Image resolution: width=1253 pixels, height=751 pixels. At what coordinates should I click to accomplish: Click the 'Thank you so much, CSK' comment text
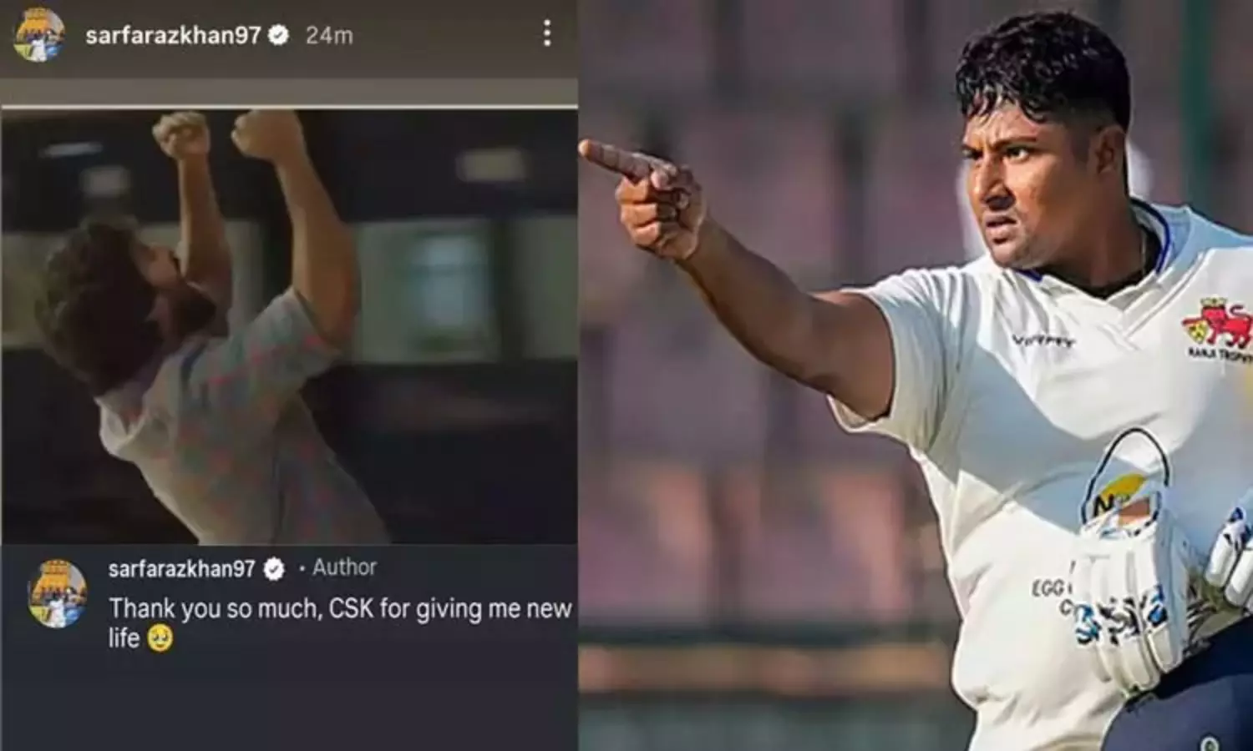click(340, 622)
